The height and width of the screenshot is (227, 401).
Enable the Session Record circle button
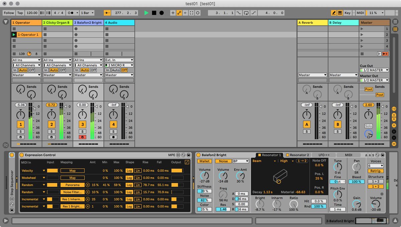(162, 13)
